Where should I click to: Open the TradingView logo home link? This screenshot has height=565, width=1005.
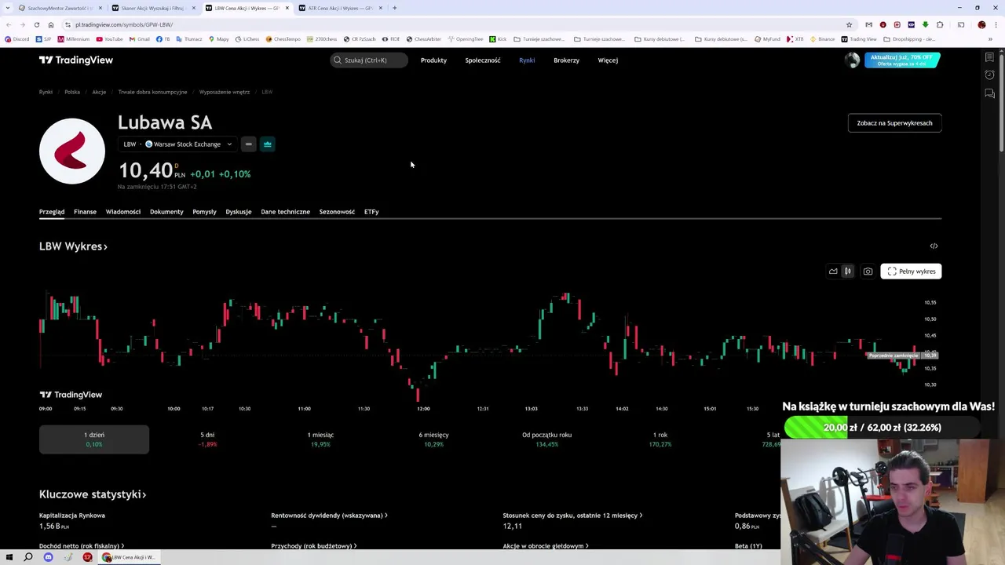point(76,60)
